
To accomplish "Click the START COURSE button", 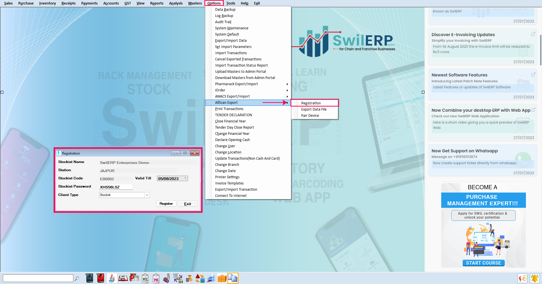I will (483, 263).
